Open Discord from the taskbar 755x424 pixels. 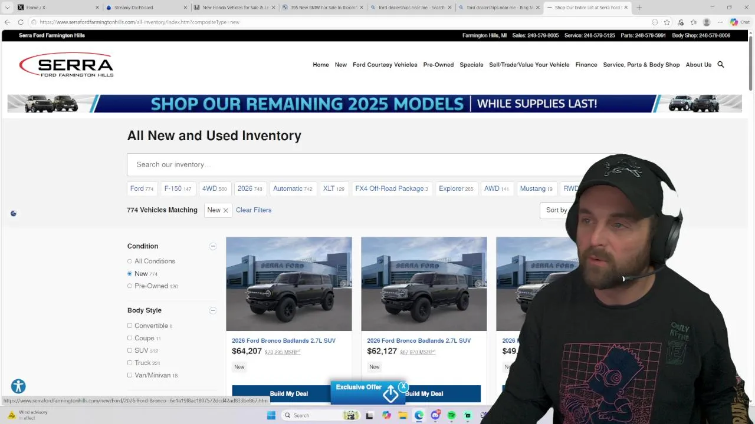(x=435, y=415)
